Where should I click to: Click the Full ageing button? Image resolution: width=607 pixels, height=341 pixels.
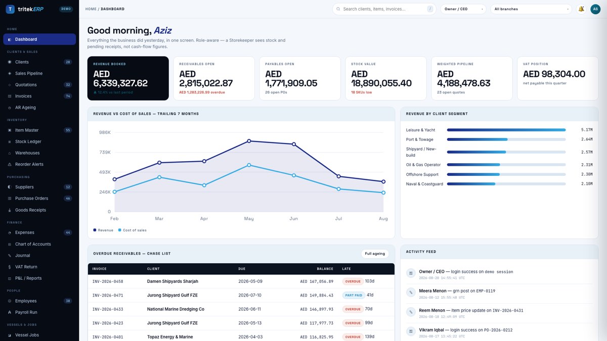[x=375, y=254]
